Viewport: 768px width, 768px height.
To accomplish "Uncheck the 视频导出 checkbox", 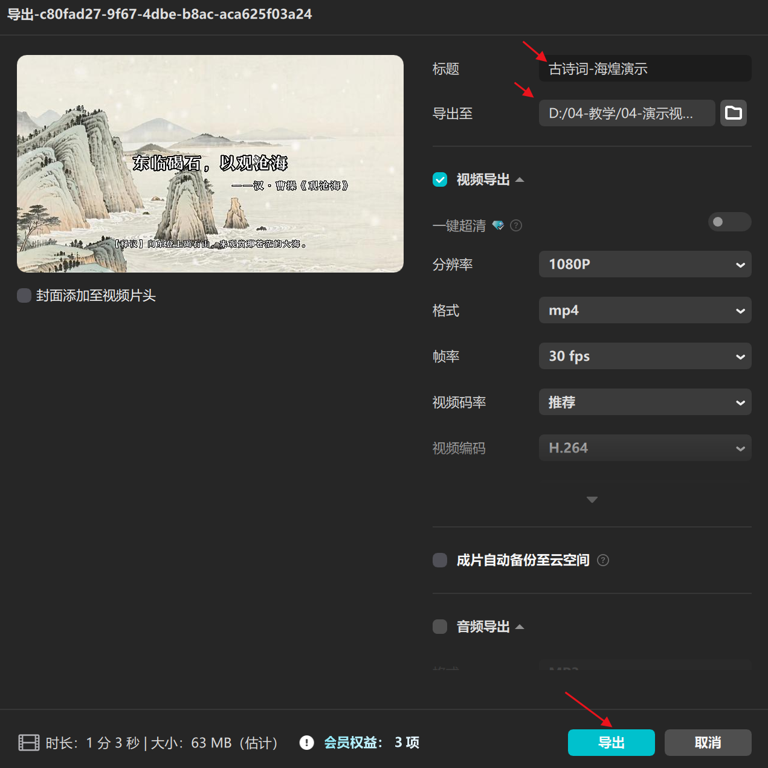I will [440, 179].
